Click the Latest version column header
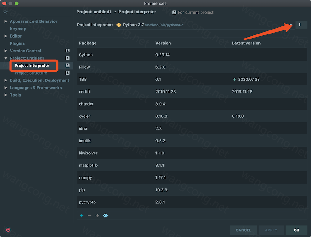The image size is (311, 237). (x=246, y=43)
